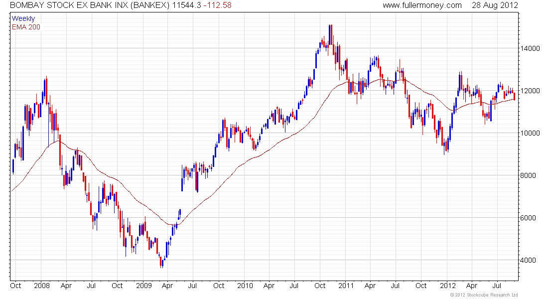
Task: Click the red change value -112.58
Action: [217, 5]
